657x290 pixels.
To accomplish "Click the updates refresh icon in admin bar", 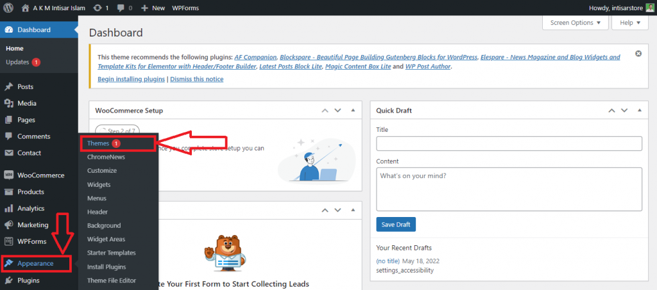I will [98, 8].
